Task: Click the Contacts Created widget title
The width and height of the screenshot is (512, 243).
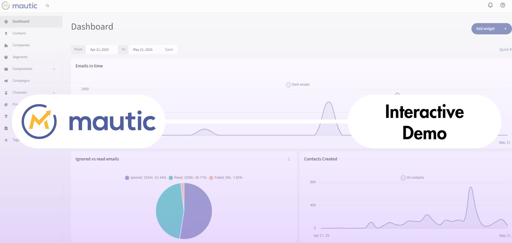Action: (x=321, y=159)
